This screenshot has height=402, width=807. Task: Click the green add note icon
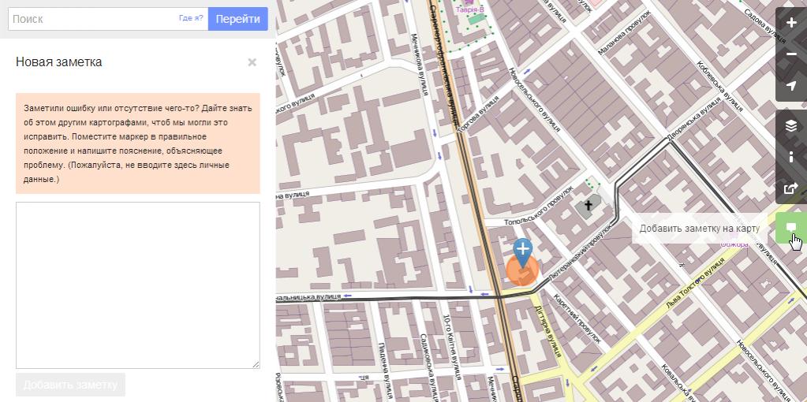(x=791, y=228)
